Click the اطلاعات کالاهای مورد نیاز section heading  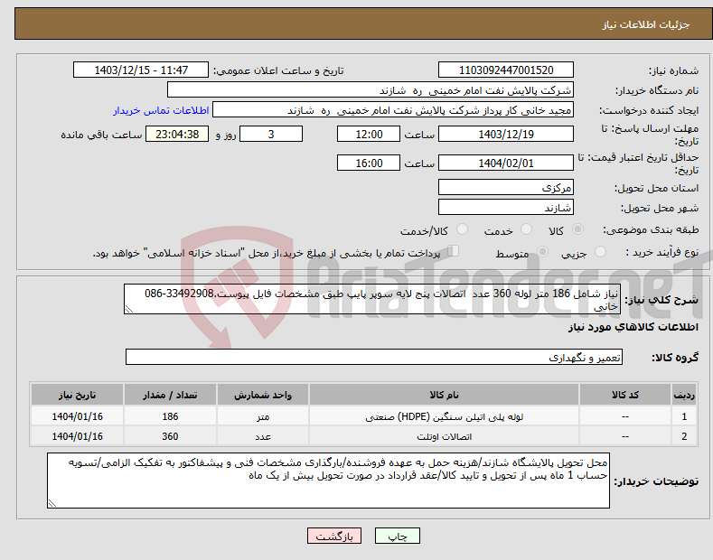pos(633,327)
